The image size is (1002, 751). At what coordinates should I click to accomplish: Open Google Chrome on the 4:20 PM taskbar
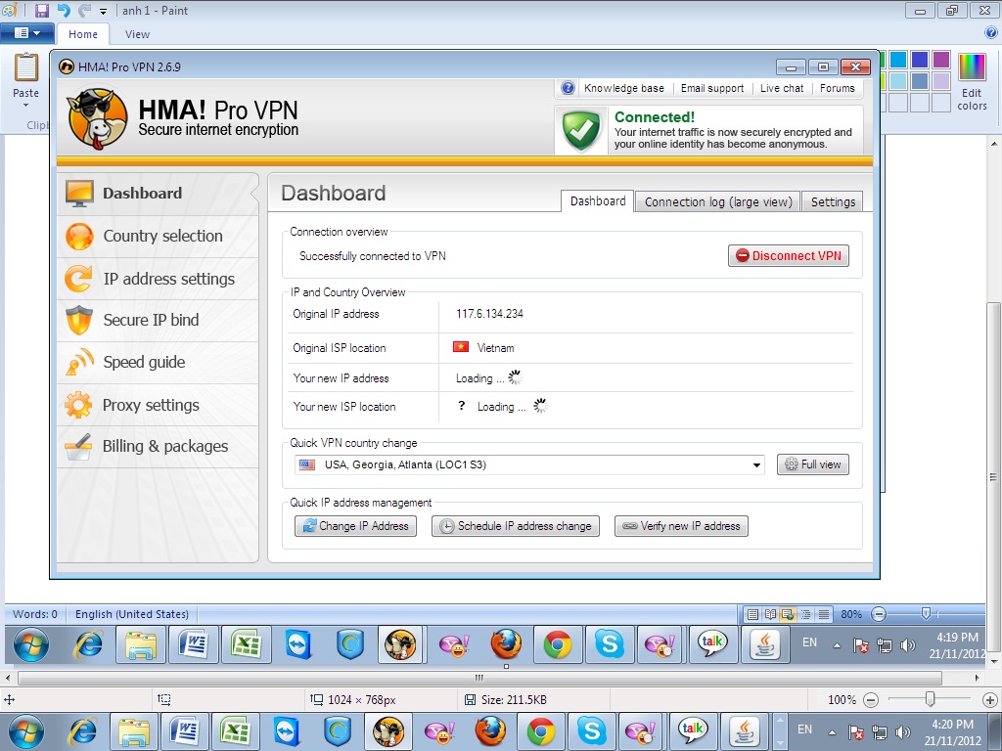(540, 731)
